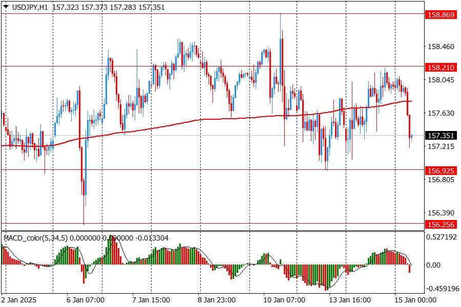
Task: Click the 2 Jan 2025 date label
Action: pos(20,300)
